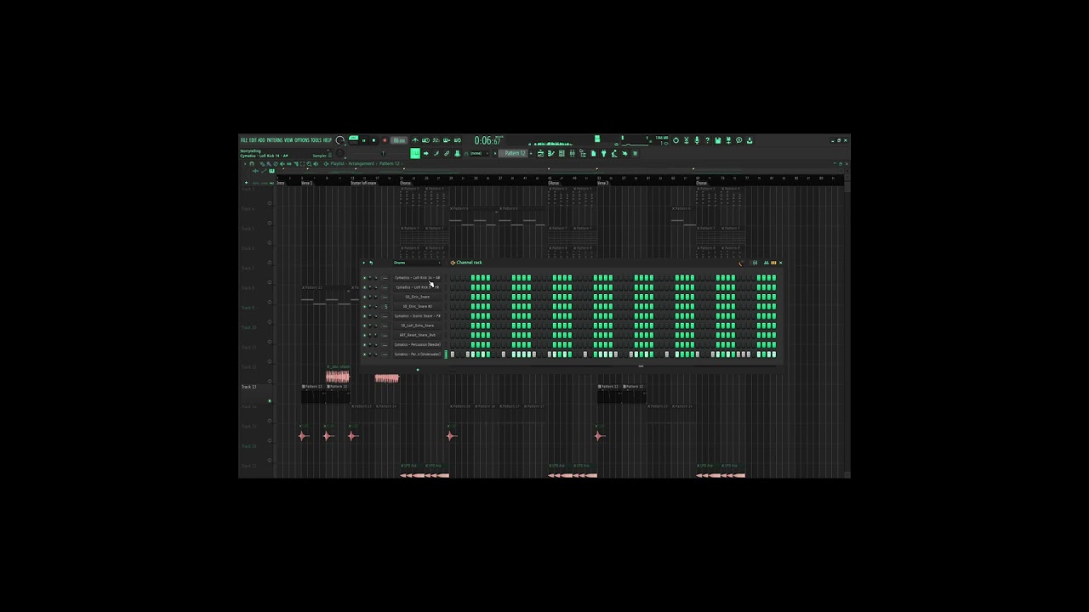
Task: Jump to the Stutter lofi snare marker
Action: [x=363, y=183]
